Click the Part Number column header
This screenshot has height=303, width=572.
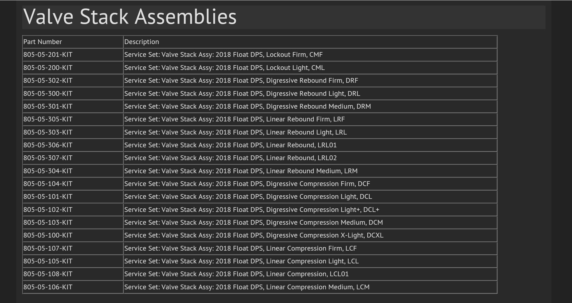click(x=43, y=42)
